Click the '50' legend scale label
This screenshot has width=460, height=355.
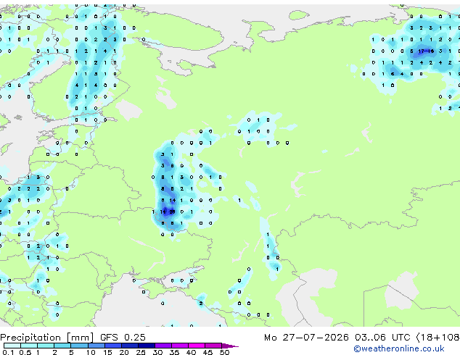click(x=224, y=352)
